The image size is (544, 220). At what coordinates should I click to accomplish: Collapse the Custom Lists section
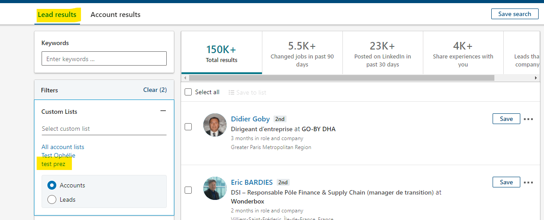163,111
